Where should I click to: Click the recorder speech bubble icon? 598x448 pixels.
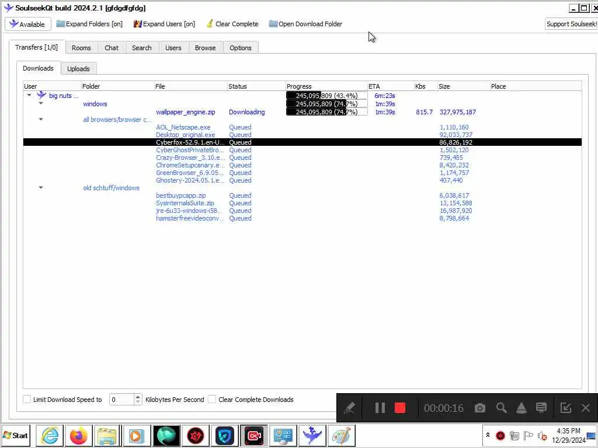541,408
